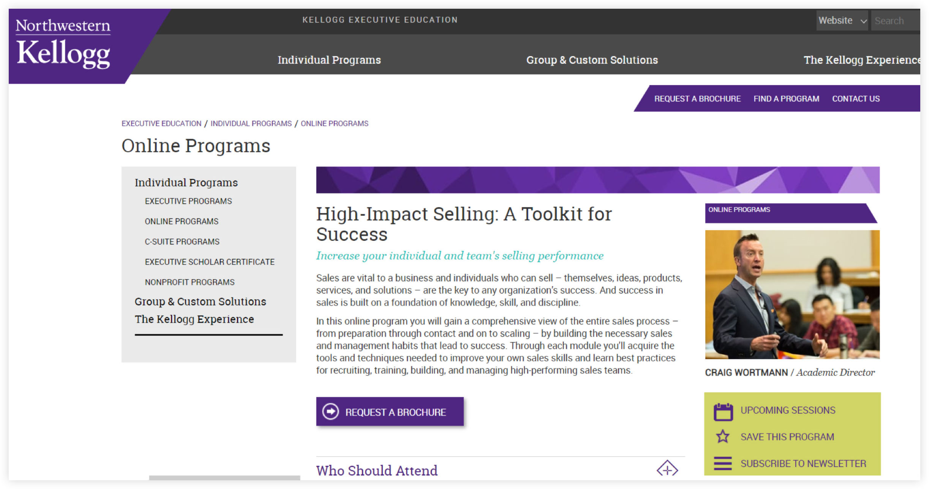Click the Craig Wortmann photo

coord(792,294)
